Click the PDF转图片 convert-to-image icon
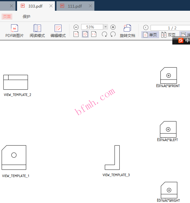The image size is (190, 203). (14, 31)
